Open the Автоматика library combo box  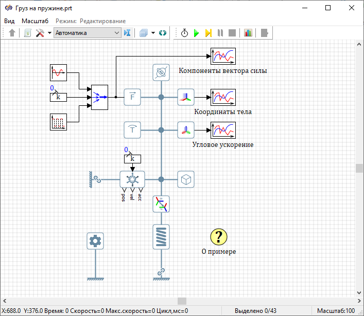pos(87,33)
